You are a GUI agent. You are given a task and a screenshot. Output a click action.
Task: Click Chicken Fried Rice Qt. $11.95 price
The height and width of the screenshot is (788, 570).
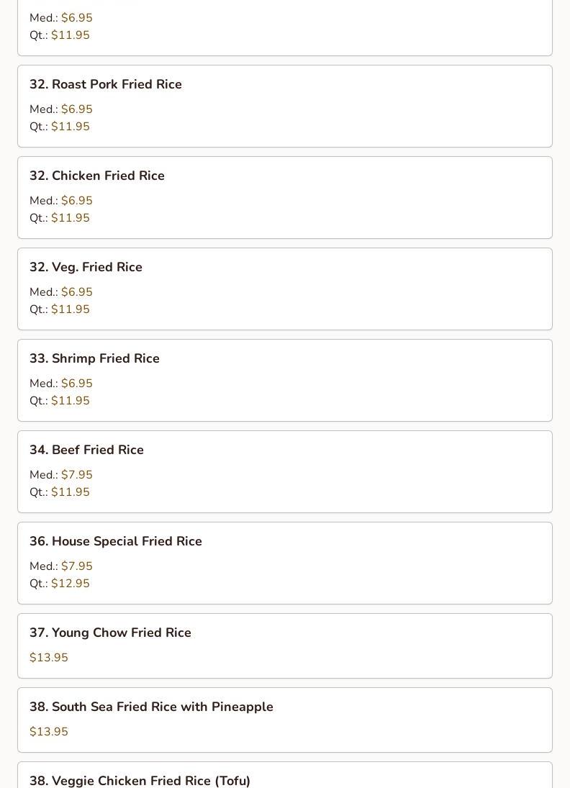pos(71,217)
